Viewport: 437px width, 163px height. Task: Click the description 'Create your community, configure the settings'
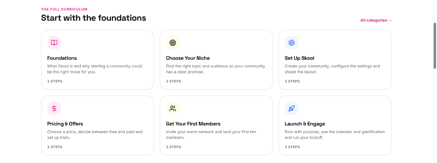click(x=332, y=69)
